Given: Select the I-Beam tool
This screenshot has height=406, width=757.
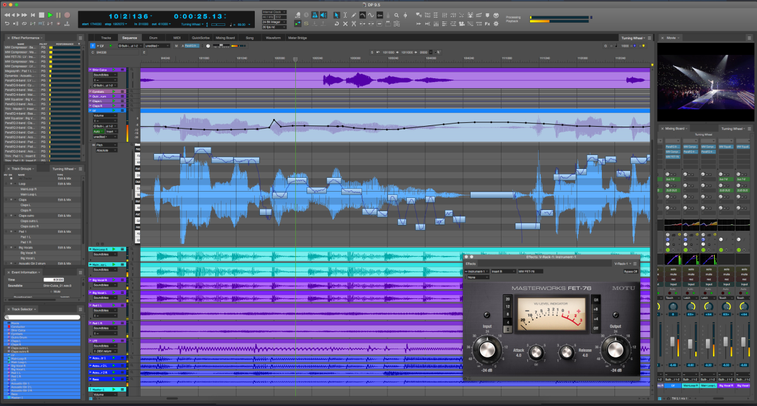Looking at the screenshot, I should tap(345, 15).
